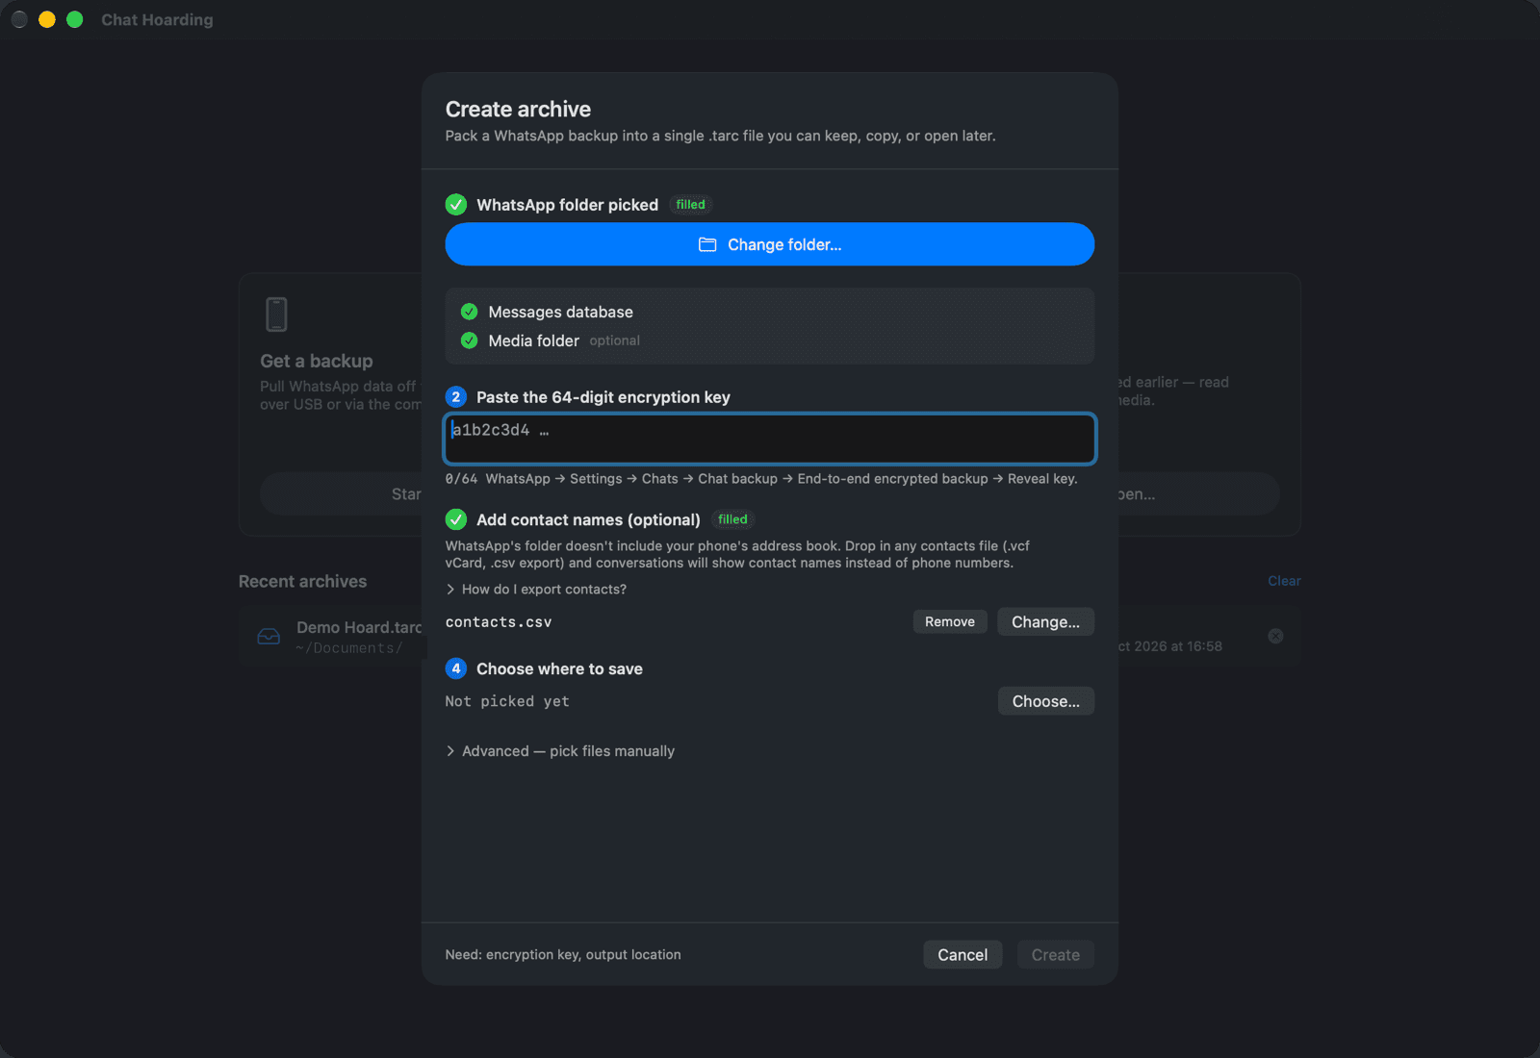Choose where to save the archive
Viewport: 1540px width, 1058px height.
(x=1045, y=701)
